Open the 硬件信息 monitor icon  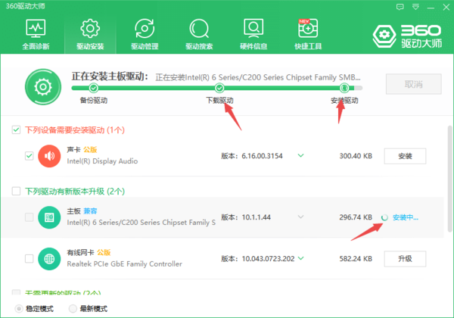253,28
